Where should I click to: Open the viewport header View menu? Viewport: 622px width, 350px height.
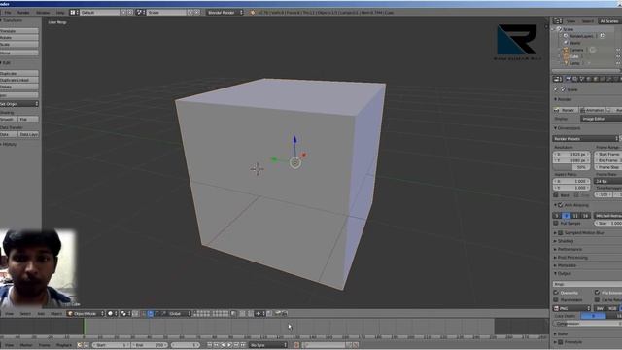tap(9, 314)
